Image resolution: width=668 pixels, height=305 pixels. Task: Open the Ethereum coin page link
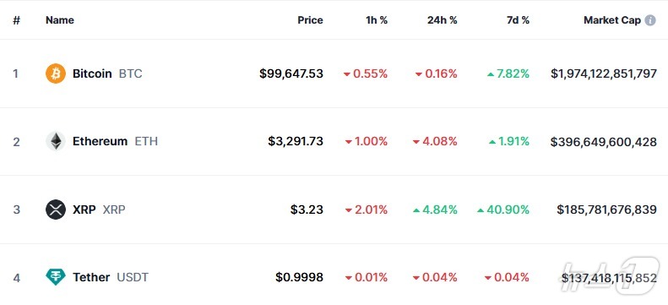[x=101, y=141]
